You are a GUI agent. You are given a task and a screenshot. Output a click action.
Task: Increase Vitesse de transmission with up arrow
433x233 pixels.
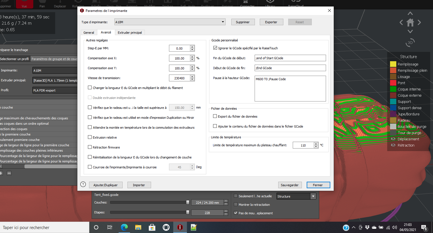tap(192, 77)
